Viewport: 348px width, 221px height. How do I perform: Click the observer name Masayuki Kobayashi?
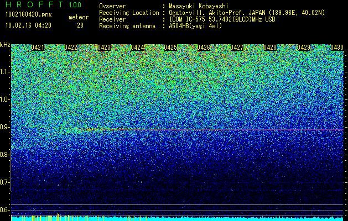[199, 6]
